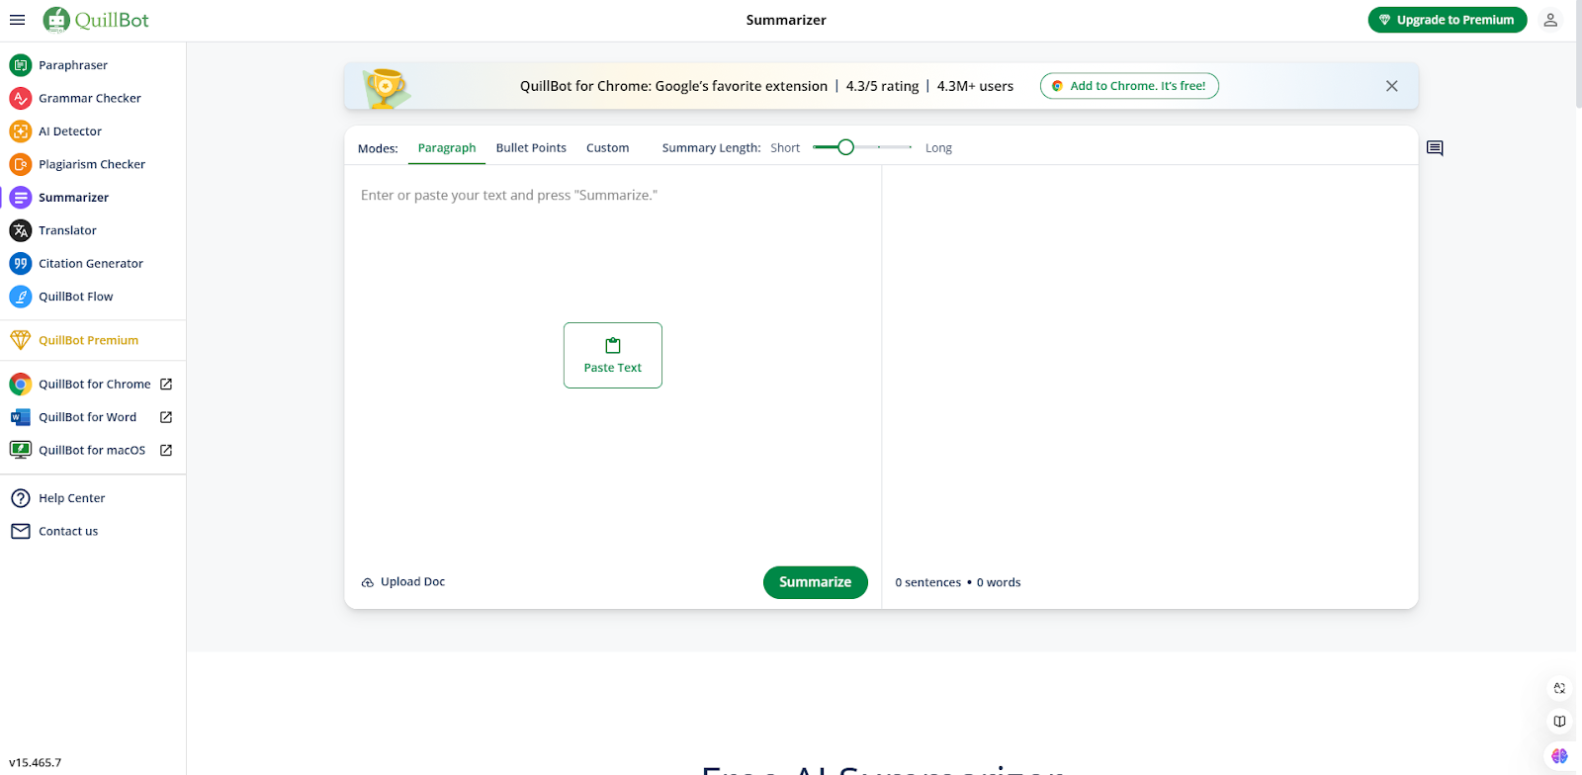Image resolution: width=1582 pixels, height=775 pixels.
Task: Open the user account icon
Action: (x=1550, y=20)
